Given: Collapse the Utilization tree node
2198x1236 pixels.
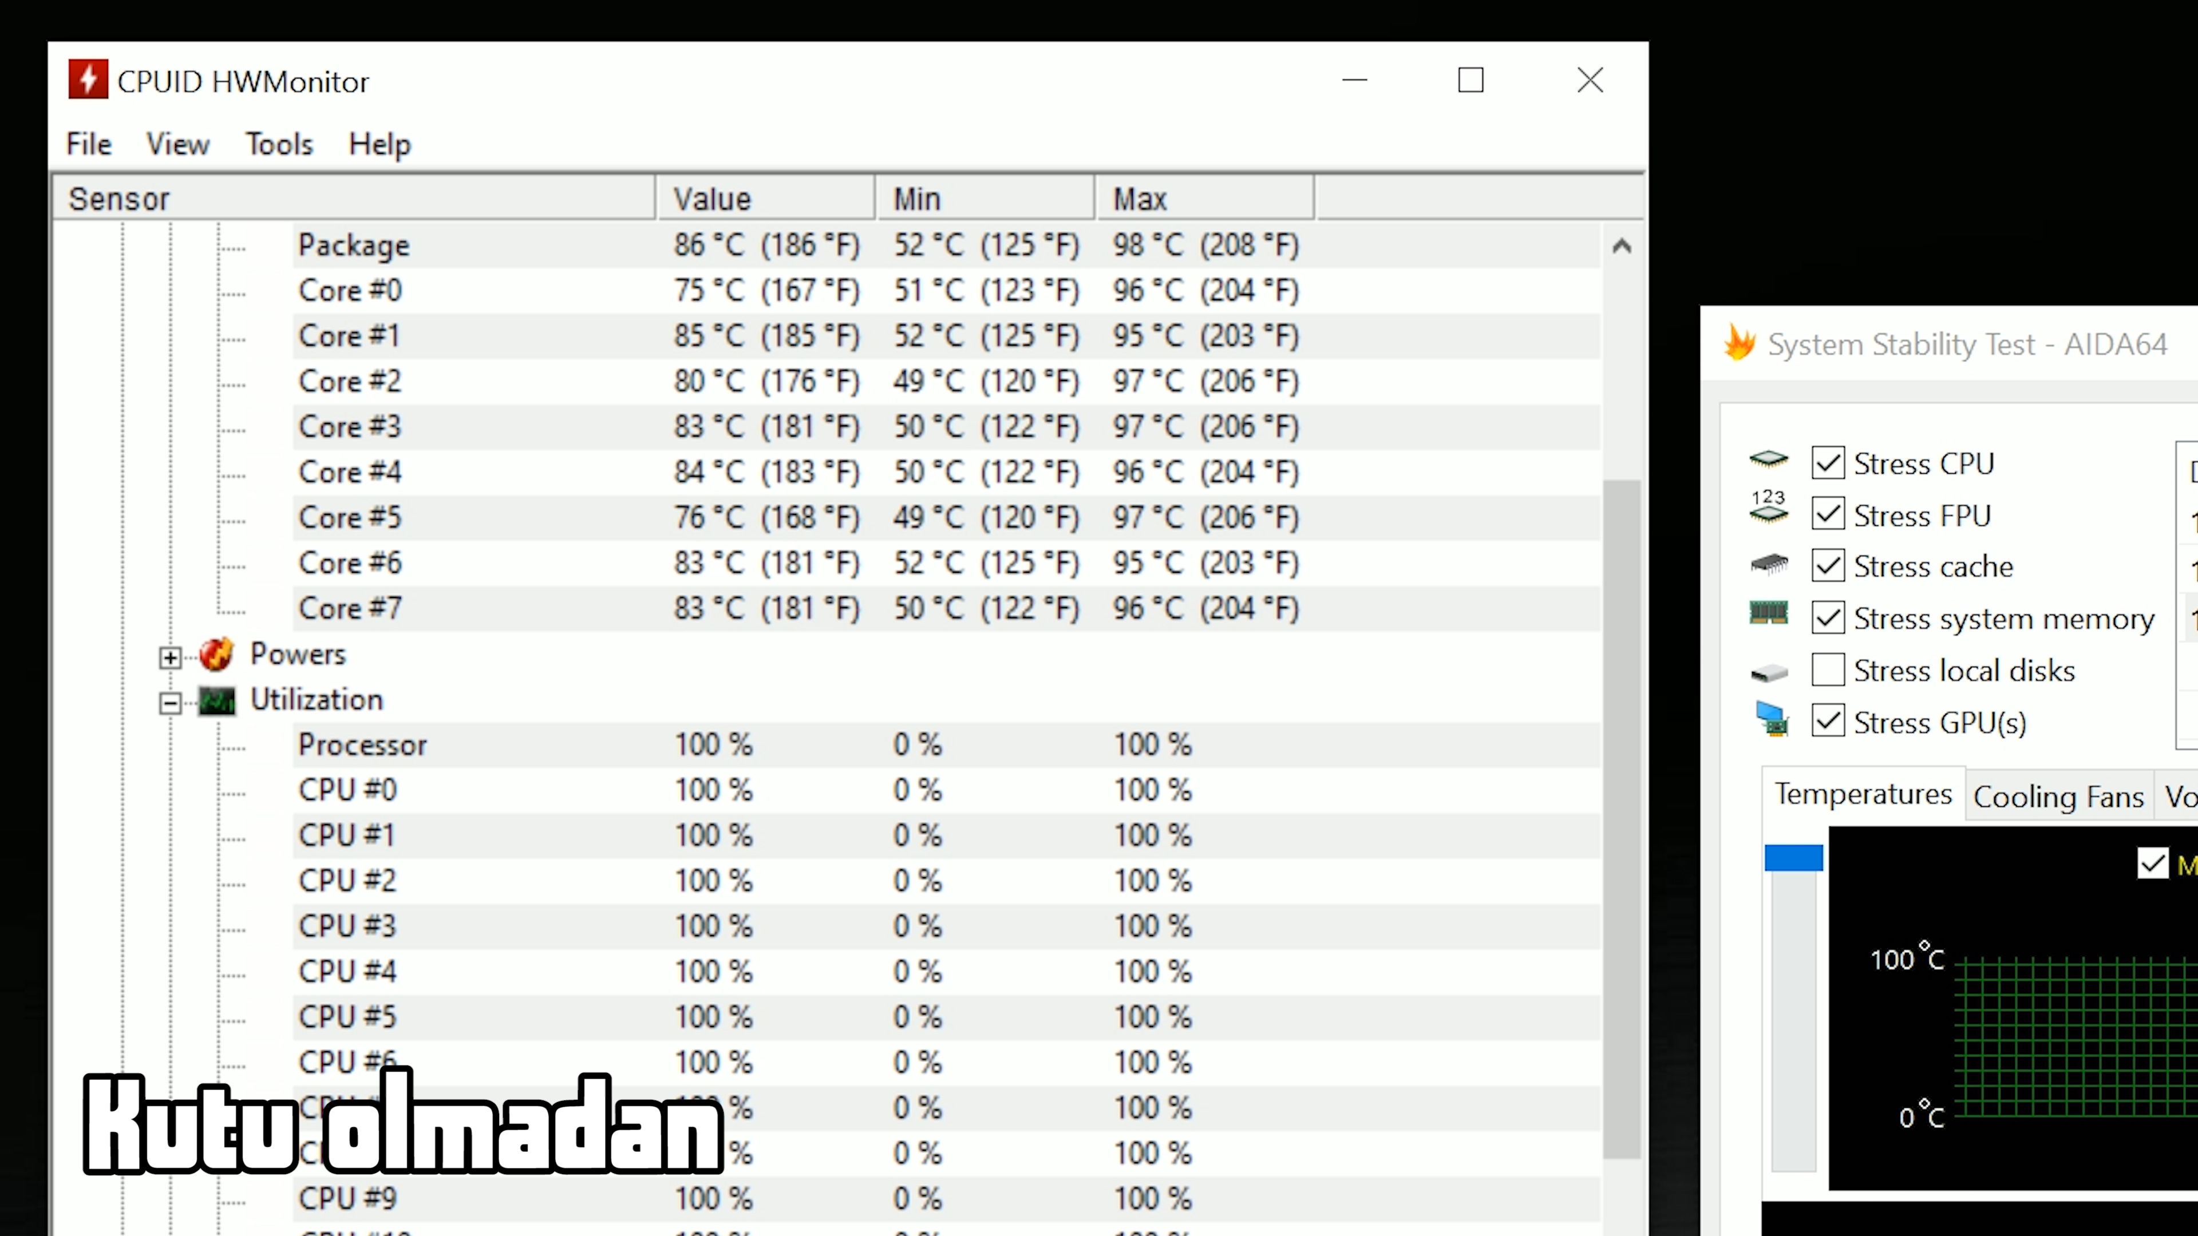Looking at the screenshot, I should 170,703.
